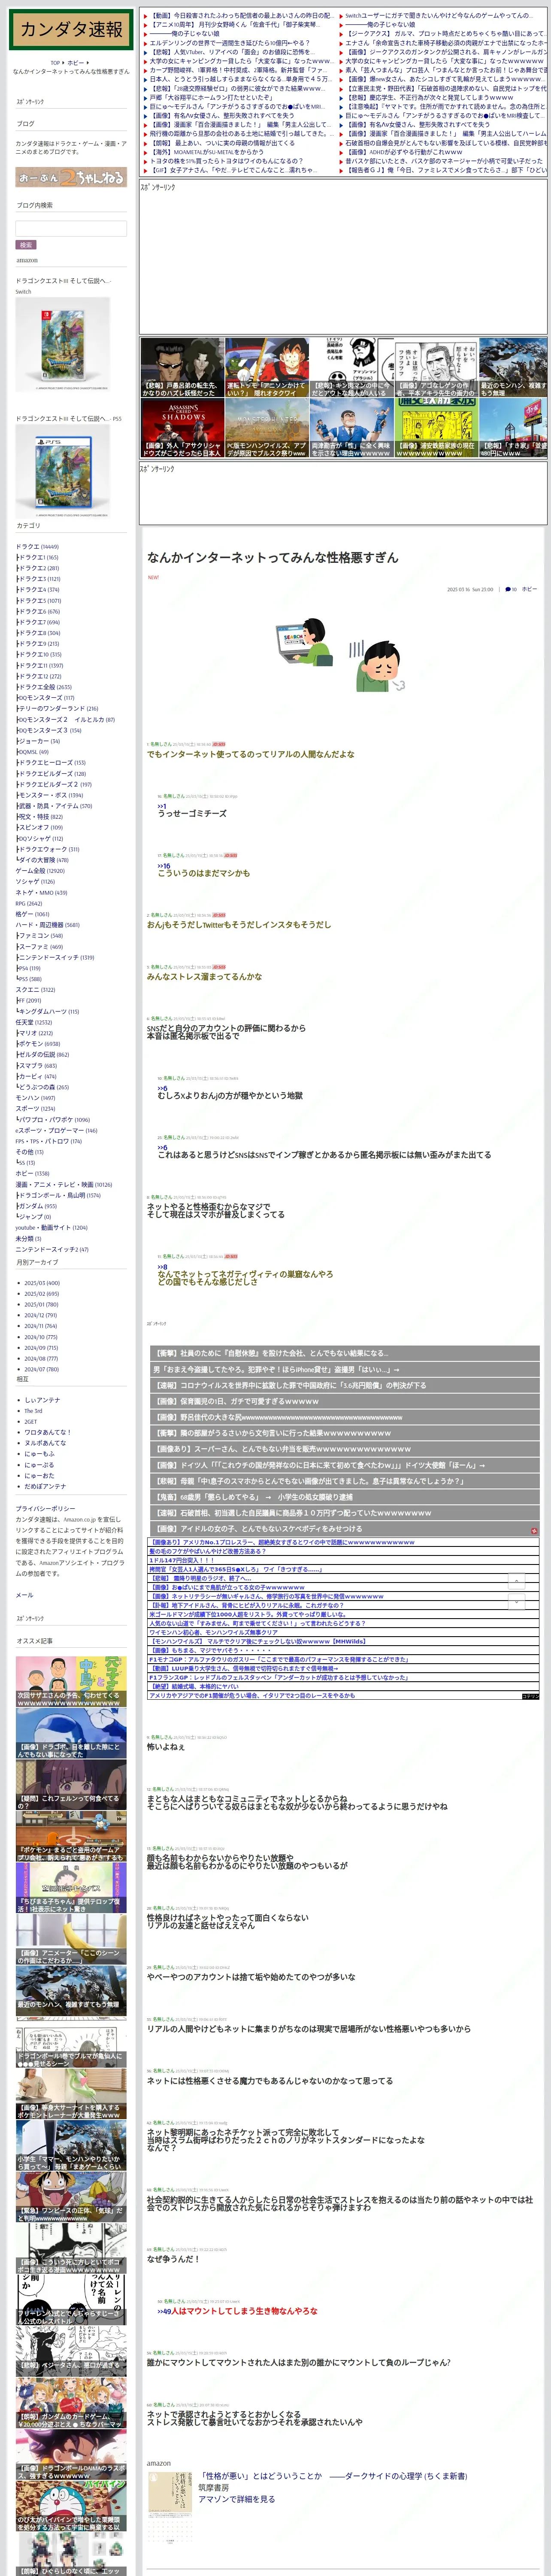Open the 2024/12 monthly archive
The image size is (551, 2576).
(x=41, y=1315)
